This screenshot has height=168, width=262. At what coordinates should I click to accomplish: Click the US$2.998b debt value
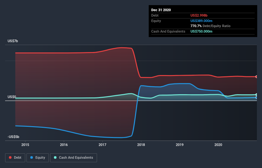199,15
